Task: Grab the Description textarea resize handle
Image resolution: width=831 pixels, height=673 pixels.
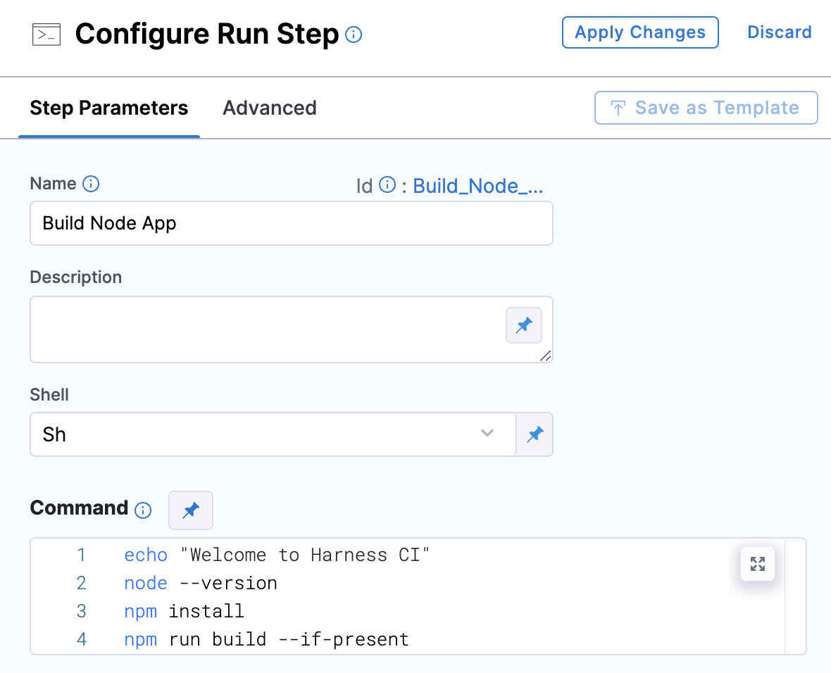Action: [545, 356]
